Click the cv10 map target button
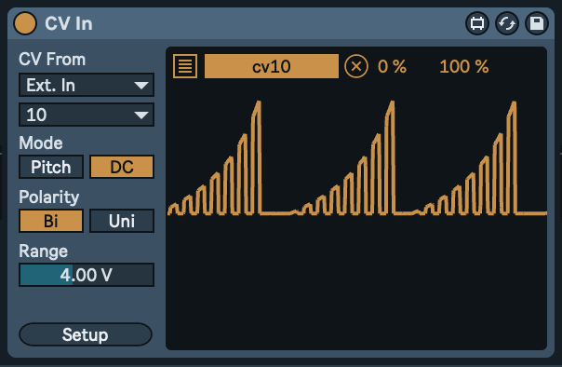Screen dimensions: 562x367 [x=272, y=66]
